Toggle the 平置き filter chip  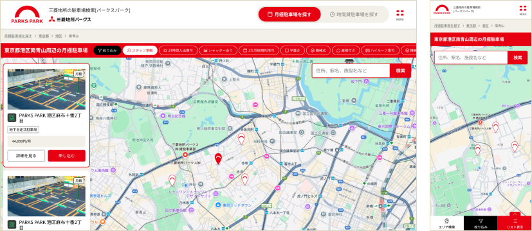point(293,51)
